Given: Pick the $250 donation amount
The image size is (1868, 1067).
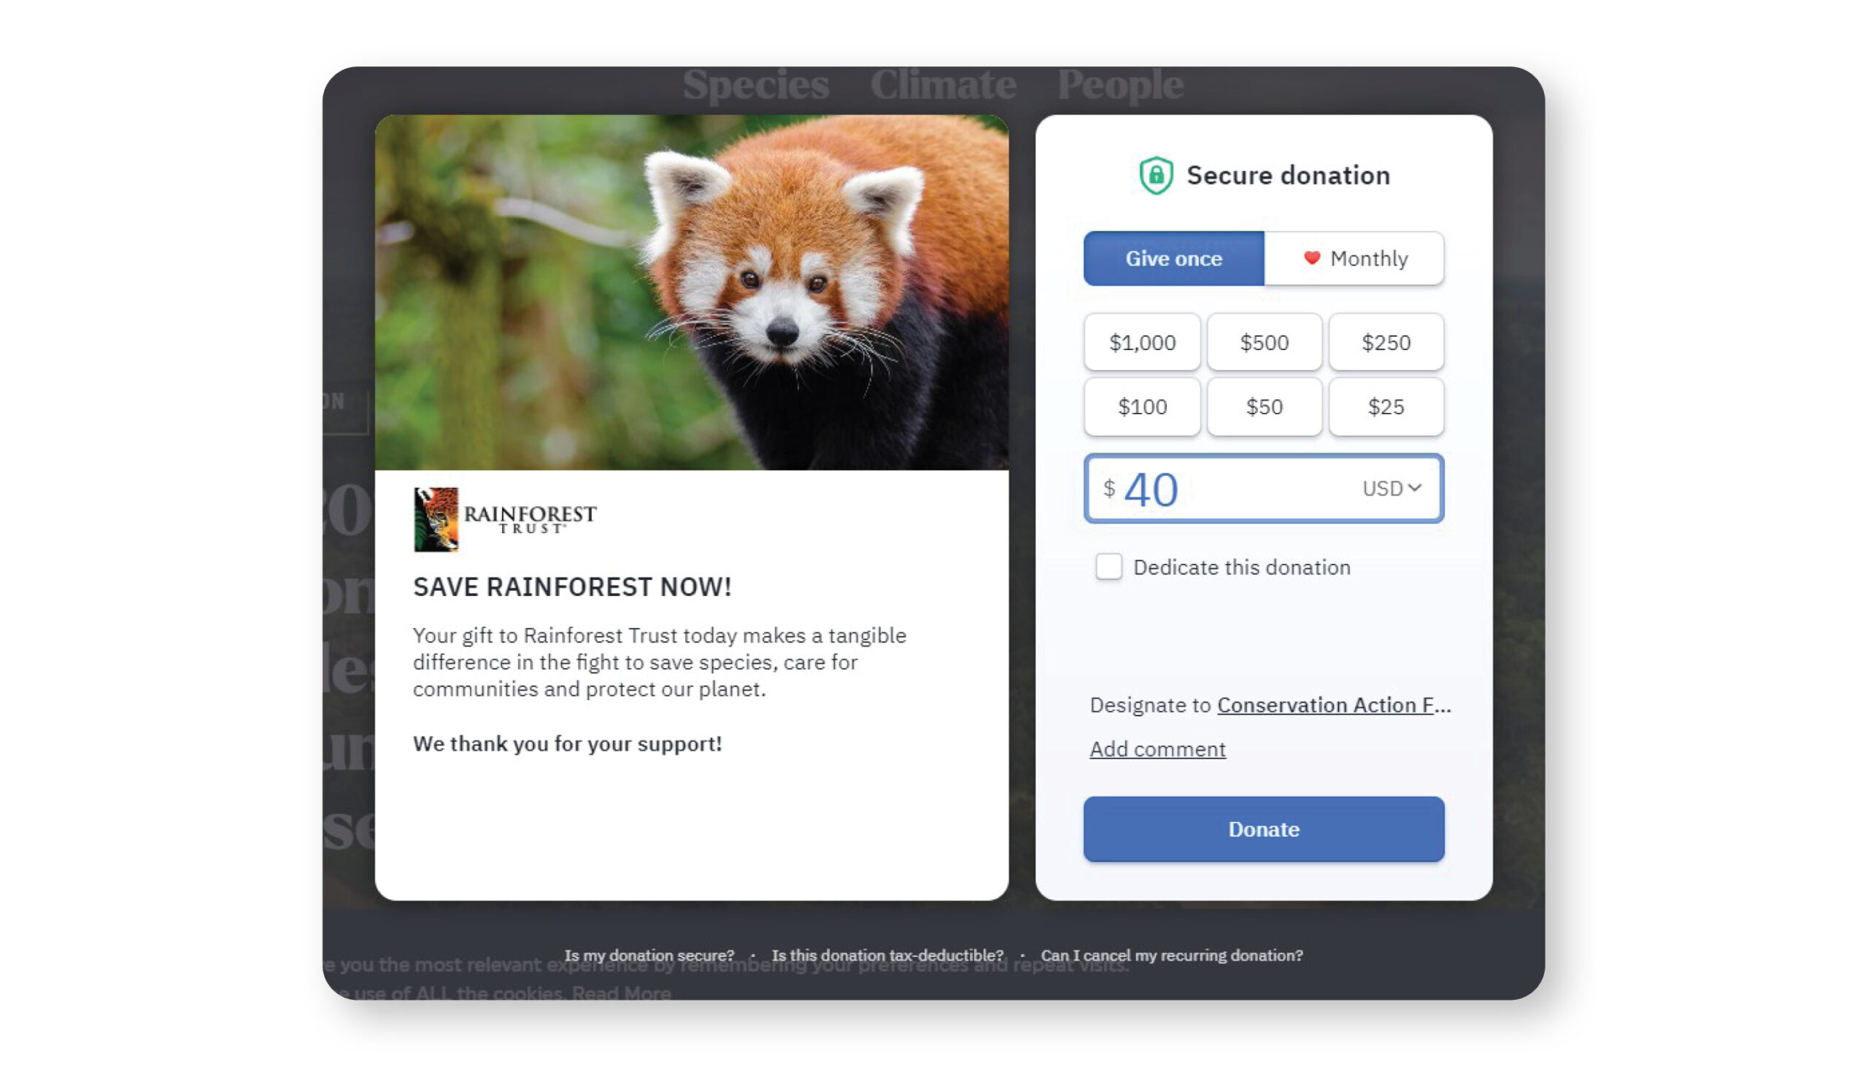Looking at the screenshot, I should click(1386, 342).
